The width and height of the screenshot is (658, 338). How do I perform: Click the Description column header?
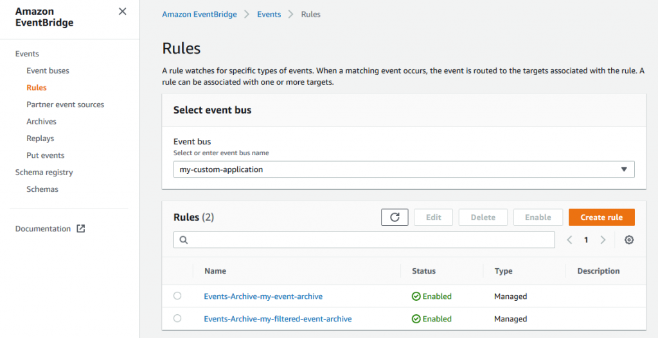[598, 271]
